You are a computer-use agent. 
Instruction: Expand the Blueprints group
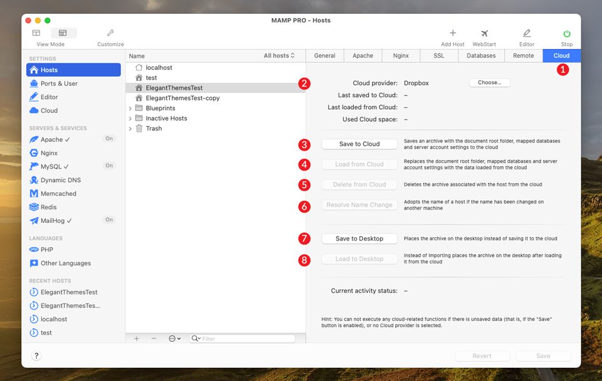[130, 107]
